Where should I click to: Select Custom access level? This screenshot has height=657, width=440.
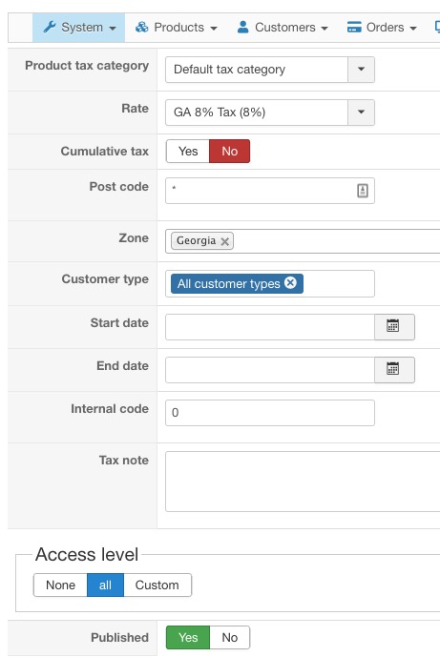(x=157, y=585)
